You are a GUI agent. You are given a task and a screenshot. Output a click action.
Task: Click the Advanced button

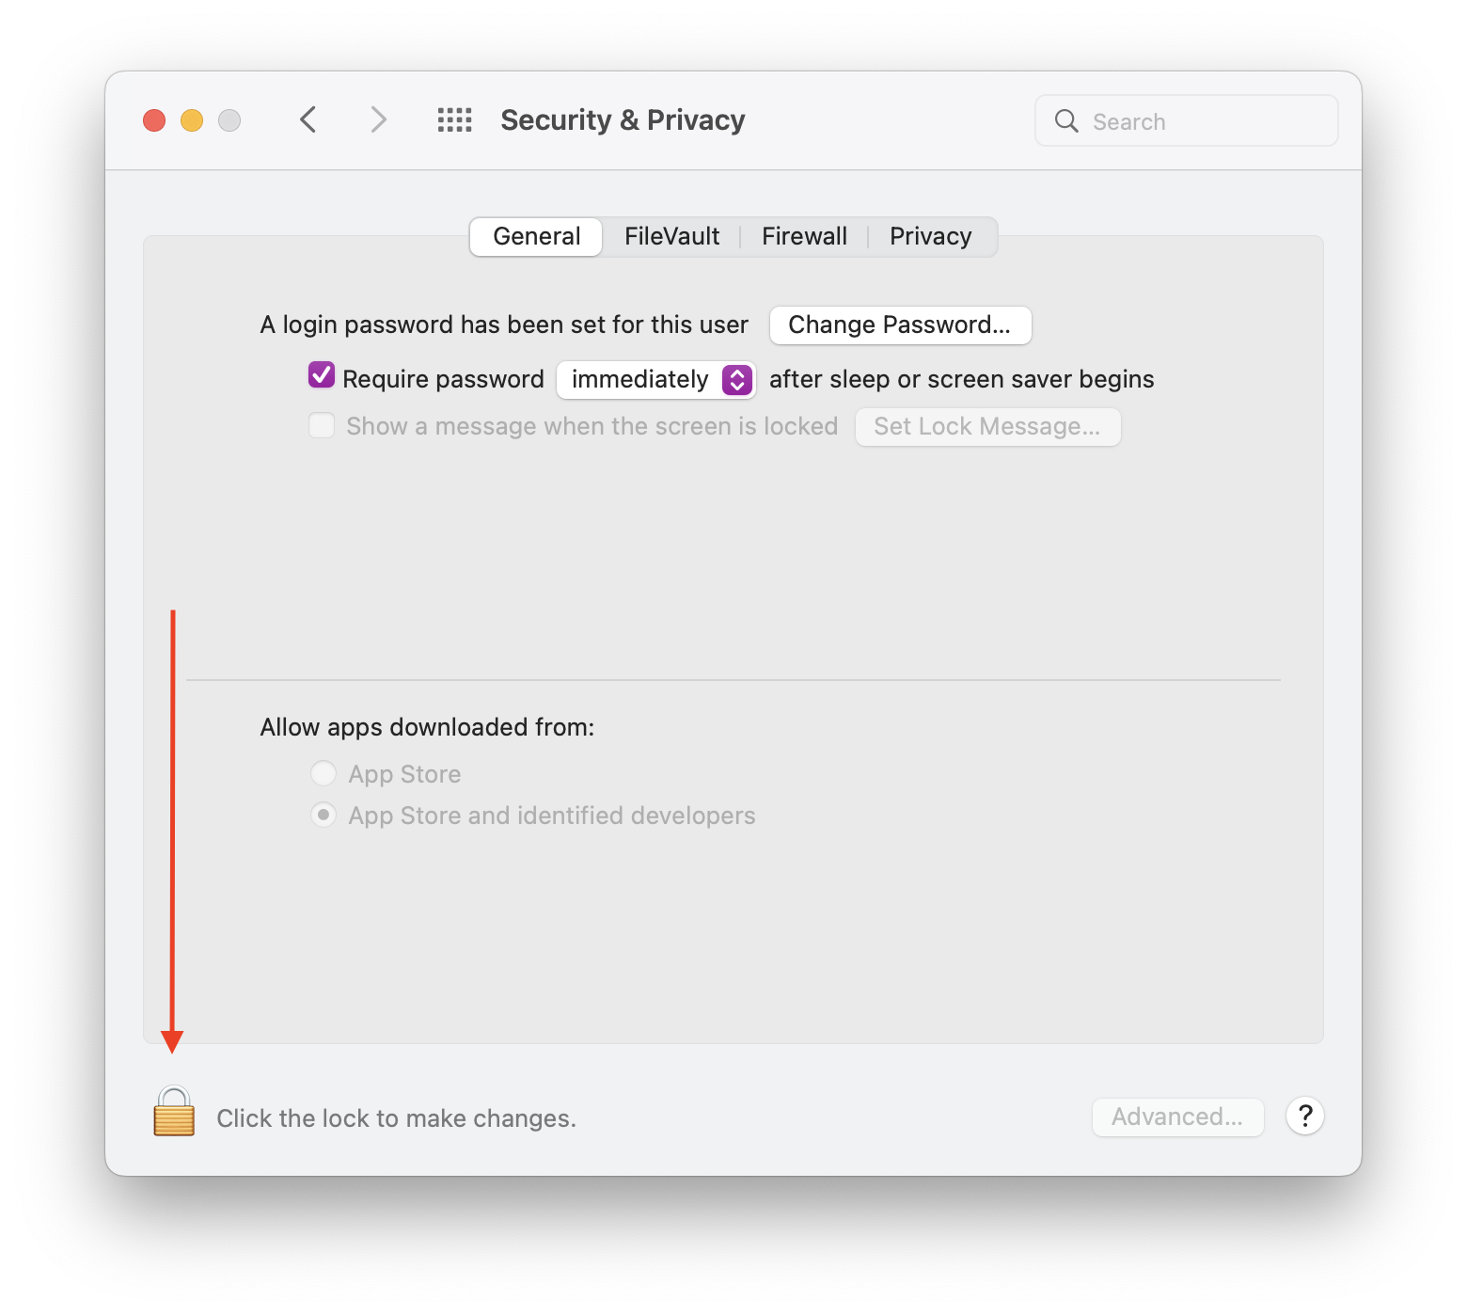point(1177,1117)
